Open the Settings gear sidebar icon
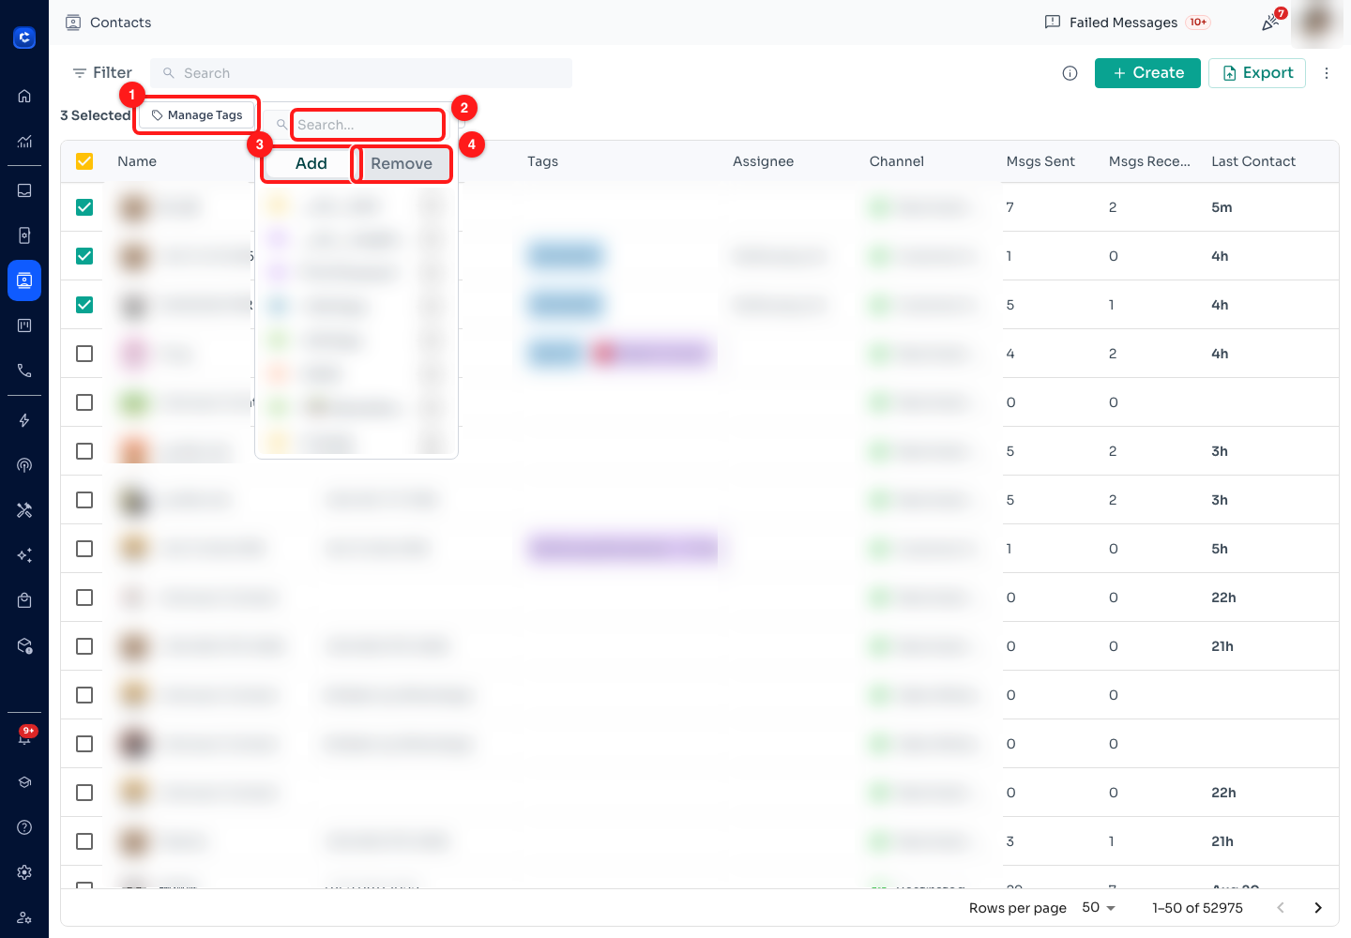 click(x=24, y=872)
